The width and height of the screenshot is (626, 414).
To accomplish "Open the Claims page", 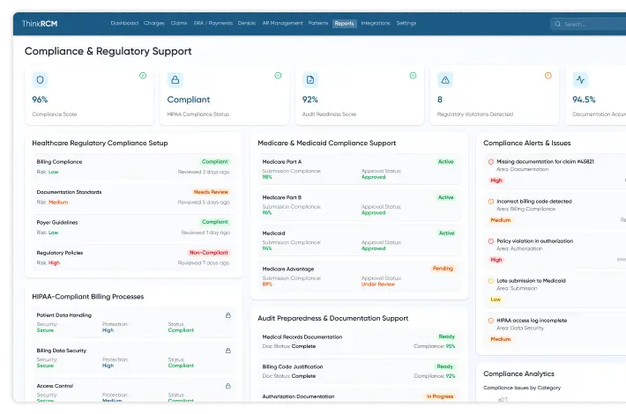I will coord(179,23).
